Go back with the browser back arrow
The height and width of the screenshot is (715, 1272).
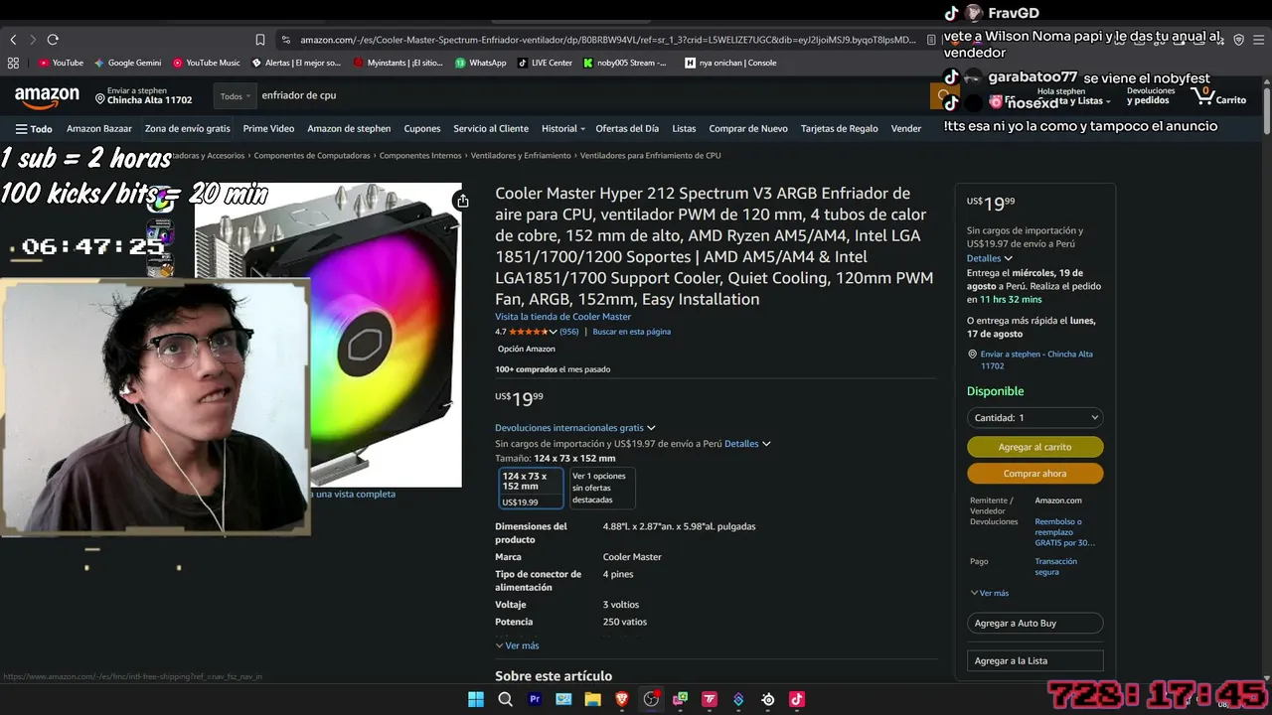point(13,40)
